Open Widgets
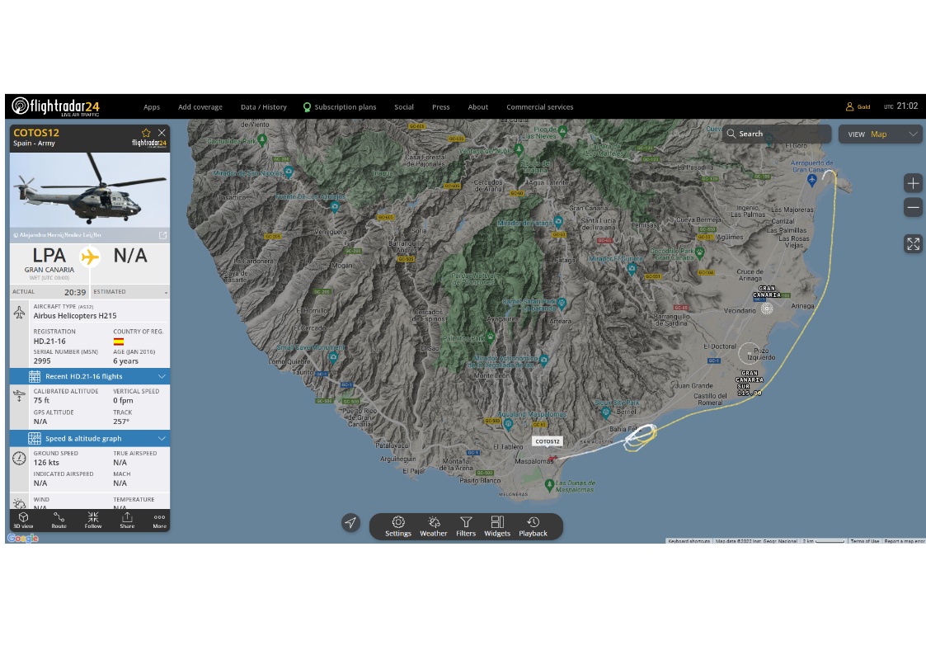Screen dimensions: 926x655 [x=497, y=526]
